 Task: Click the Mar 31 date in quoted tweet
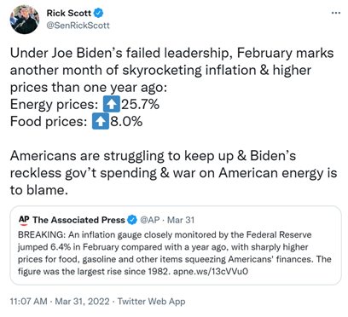[181, 220]
